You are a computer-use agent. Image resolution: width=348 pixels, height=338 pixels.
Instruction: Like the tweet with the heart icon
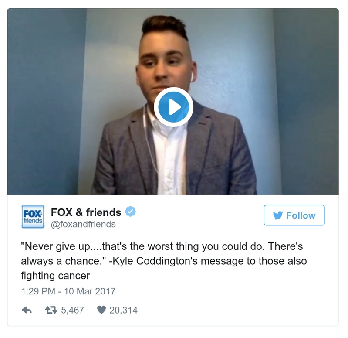click(x=101, y=310)
